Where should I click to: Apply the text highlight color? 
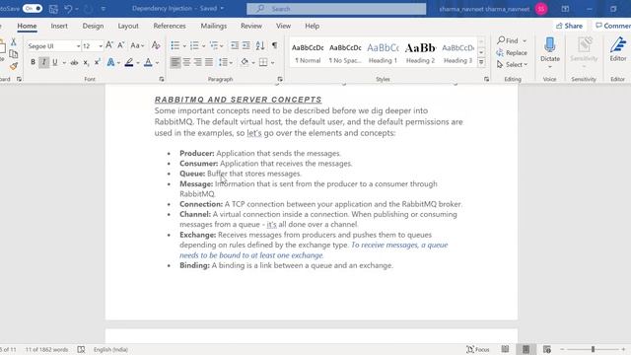[x=129, y=62]
